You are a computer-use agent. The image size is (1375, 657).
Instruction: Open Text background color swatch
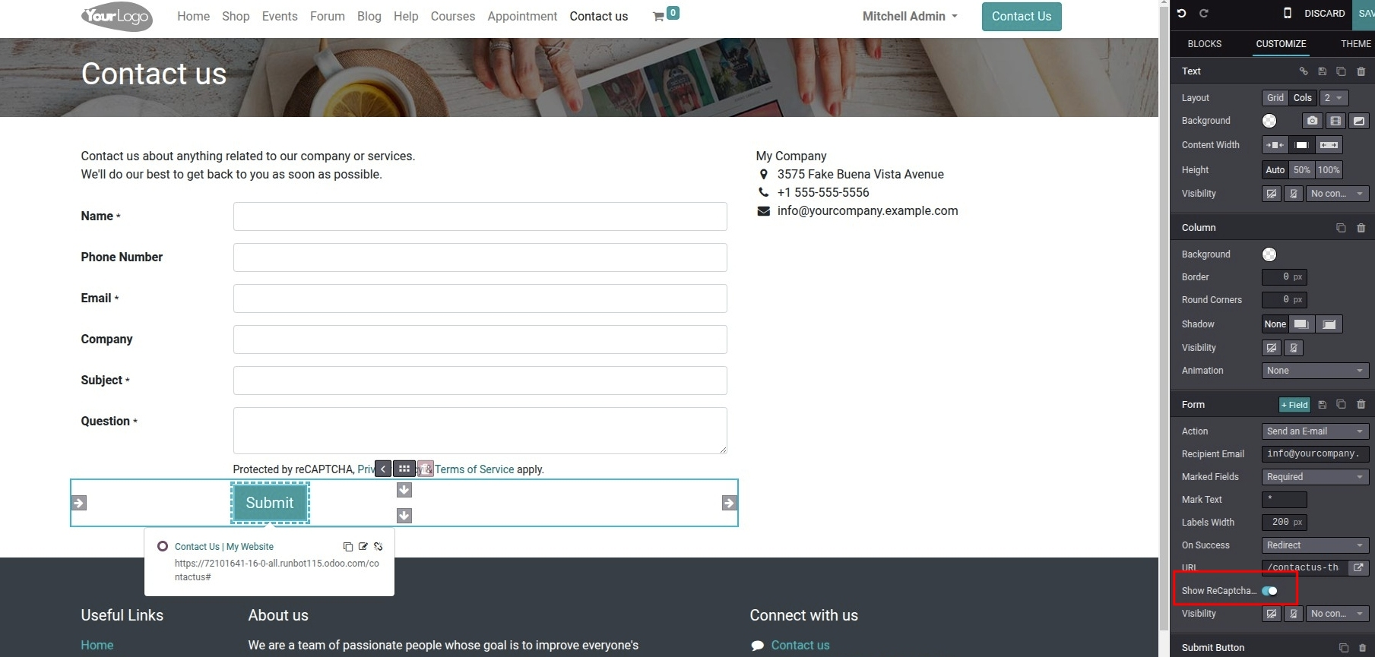coord(1269,121)
